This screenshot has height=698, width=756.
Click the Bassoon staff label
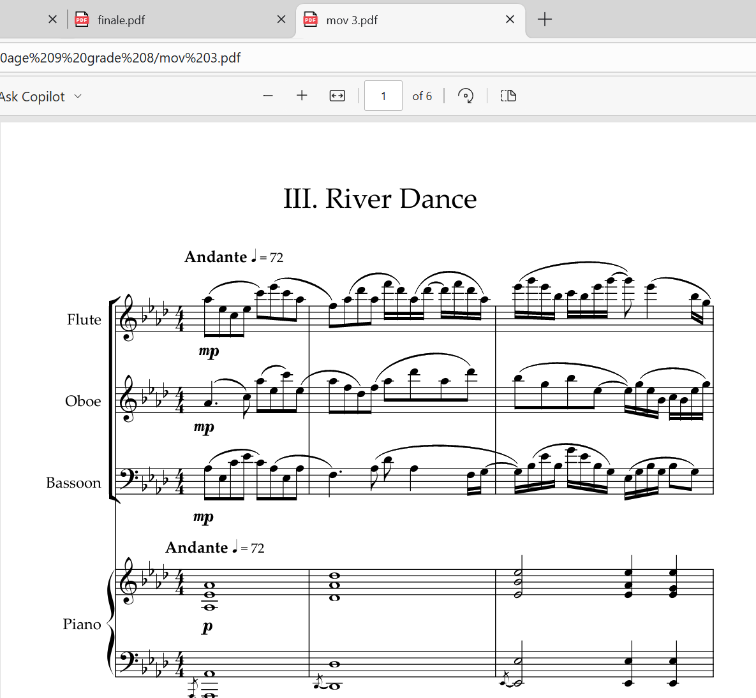tap(73, 483)
